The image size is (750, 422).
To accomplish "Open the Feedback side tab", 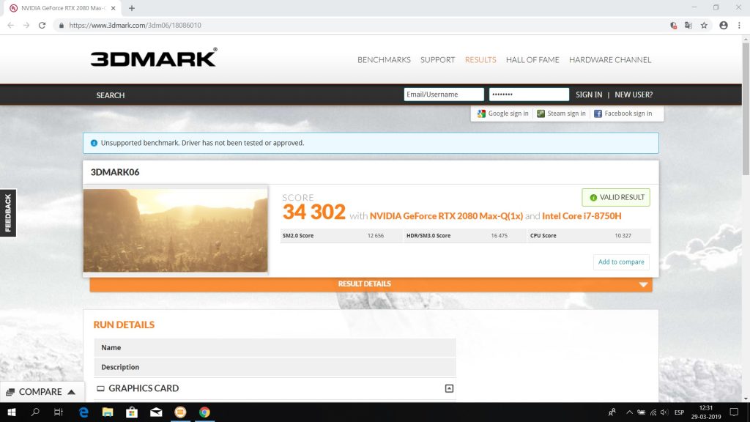I will click(8, 213).
